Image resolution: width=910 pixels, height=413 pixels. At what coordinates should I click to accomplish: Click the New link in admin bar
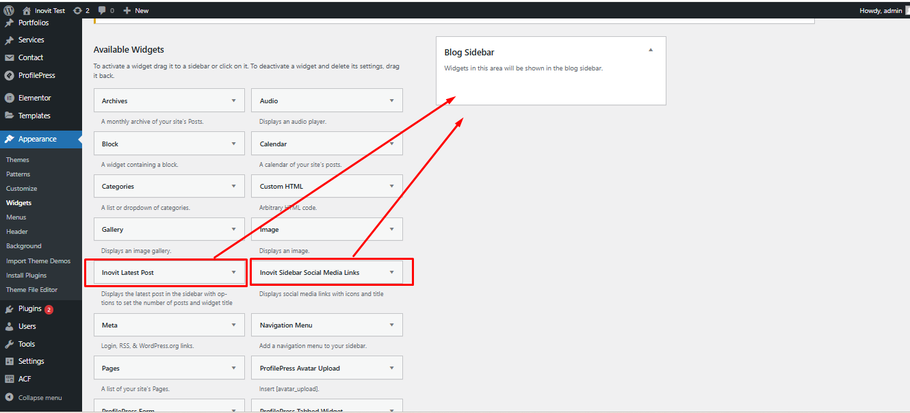[142, 10]
